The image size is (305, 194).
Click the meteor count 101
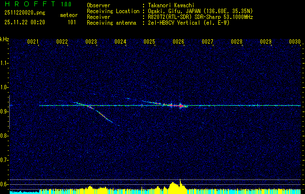(x=72, y=22)
